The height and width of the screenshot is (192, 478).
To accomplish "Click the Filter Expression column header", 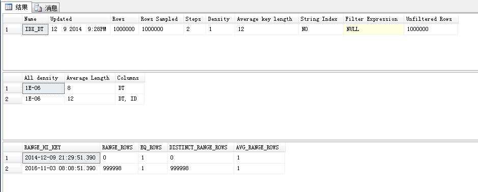I will 374,19.
